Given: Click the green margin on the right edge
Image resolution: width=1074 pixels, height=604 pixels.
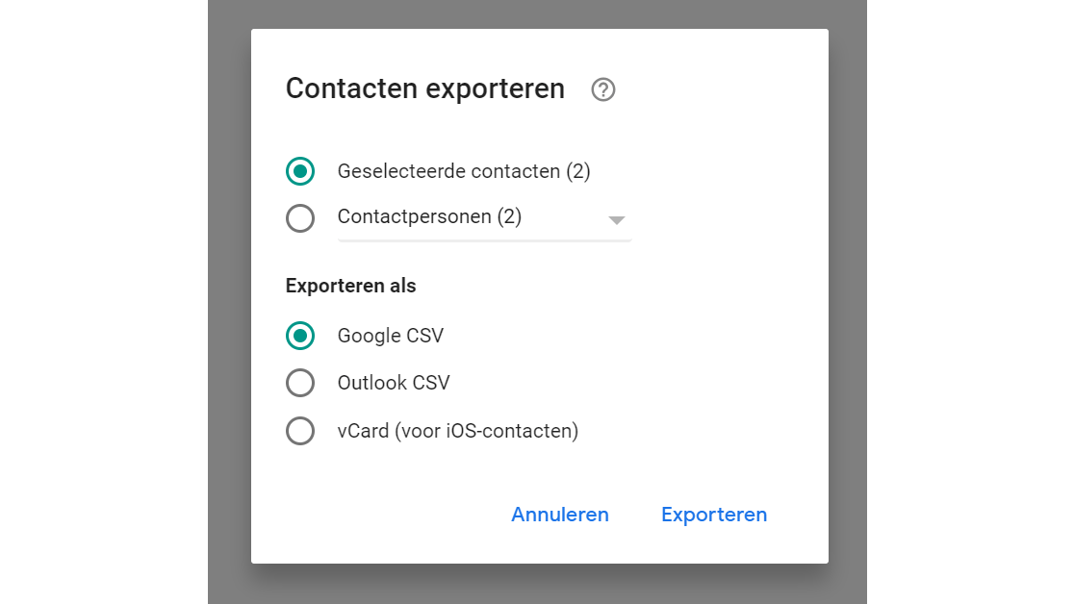Looking at the screenshot, I should click(970, 302).
